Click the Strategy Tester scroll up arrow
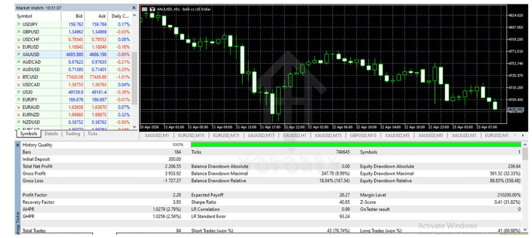Screen dimensions: 532x238 coord(525,145)
